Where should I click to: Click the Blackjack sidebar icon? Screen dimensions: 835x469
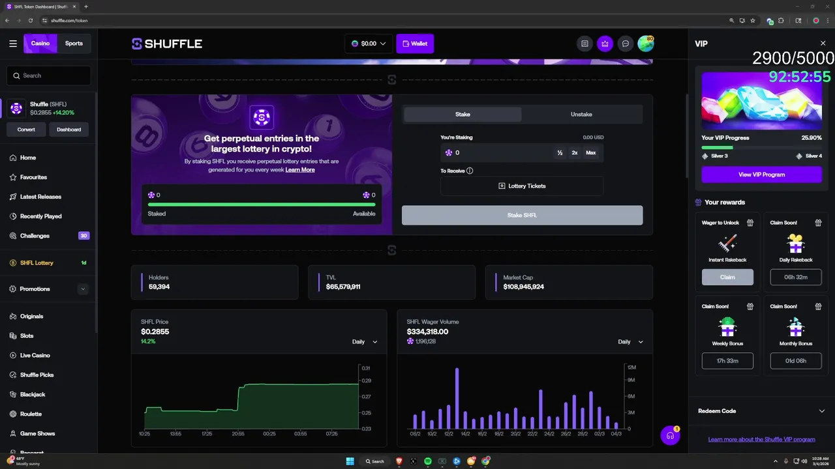click(13, 395)
